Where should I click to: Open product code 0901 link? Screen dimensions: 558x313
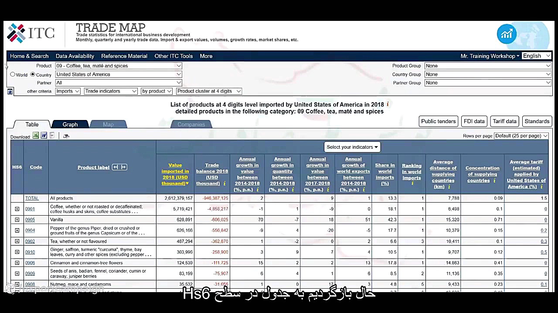click(30, 209)
